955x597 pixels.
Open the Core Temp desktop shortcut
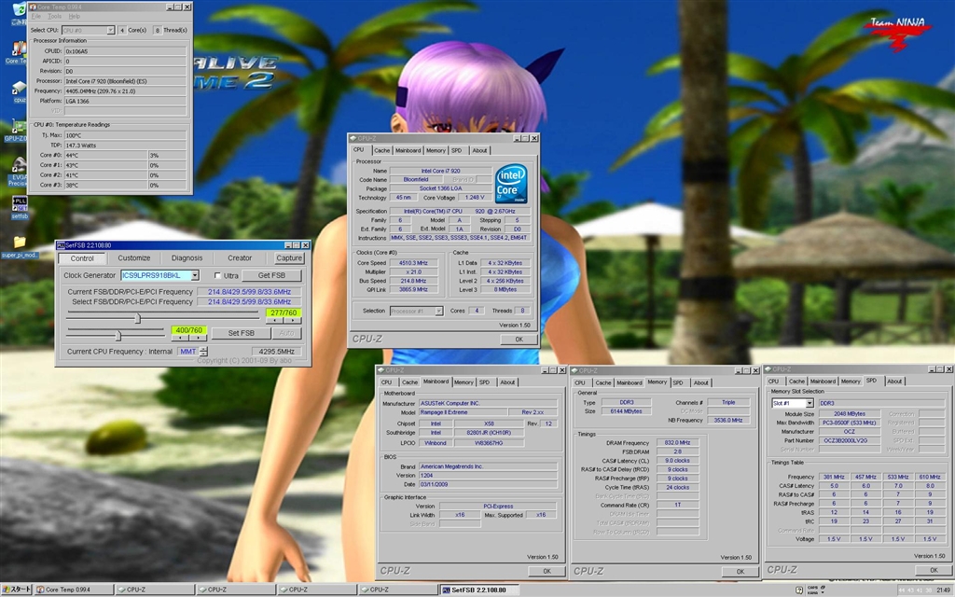pyautogui.click(x=19, y=51)
